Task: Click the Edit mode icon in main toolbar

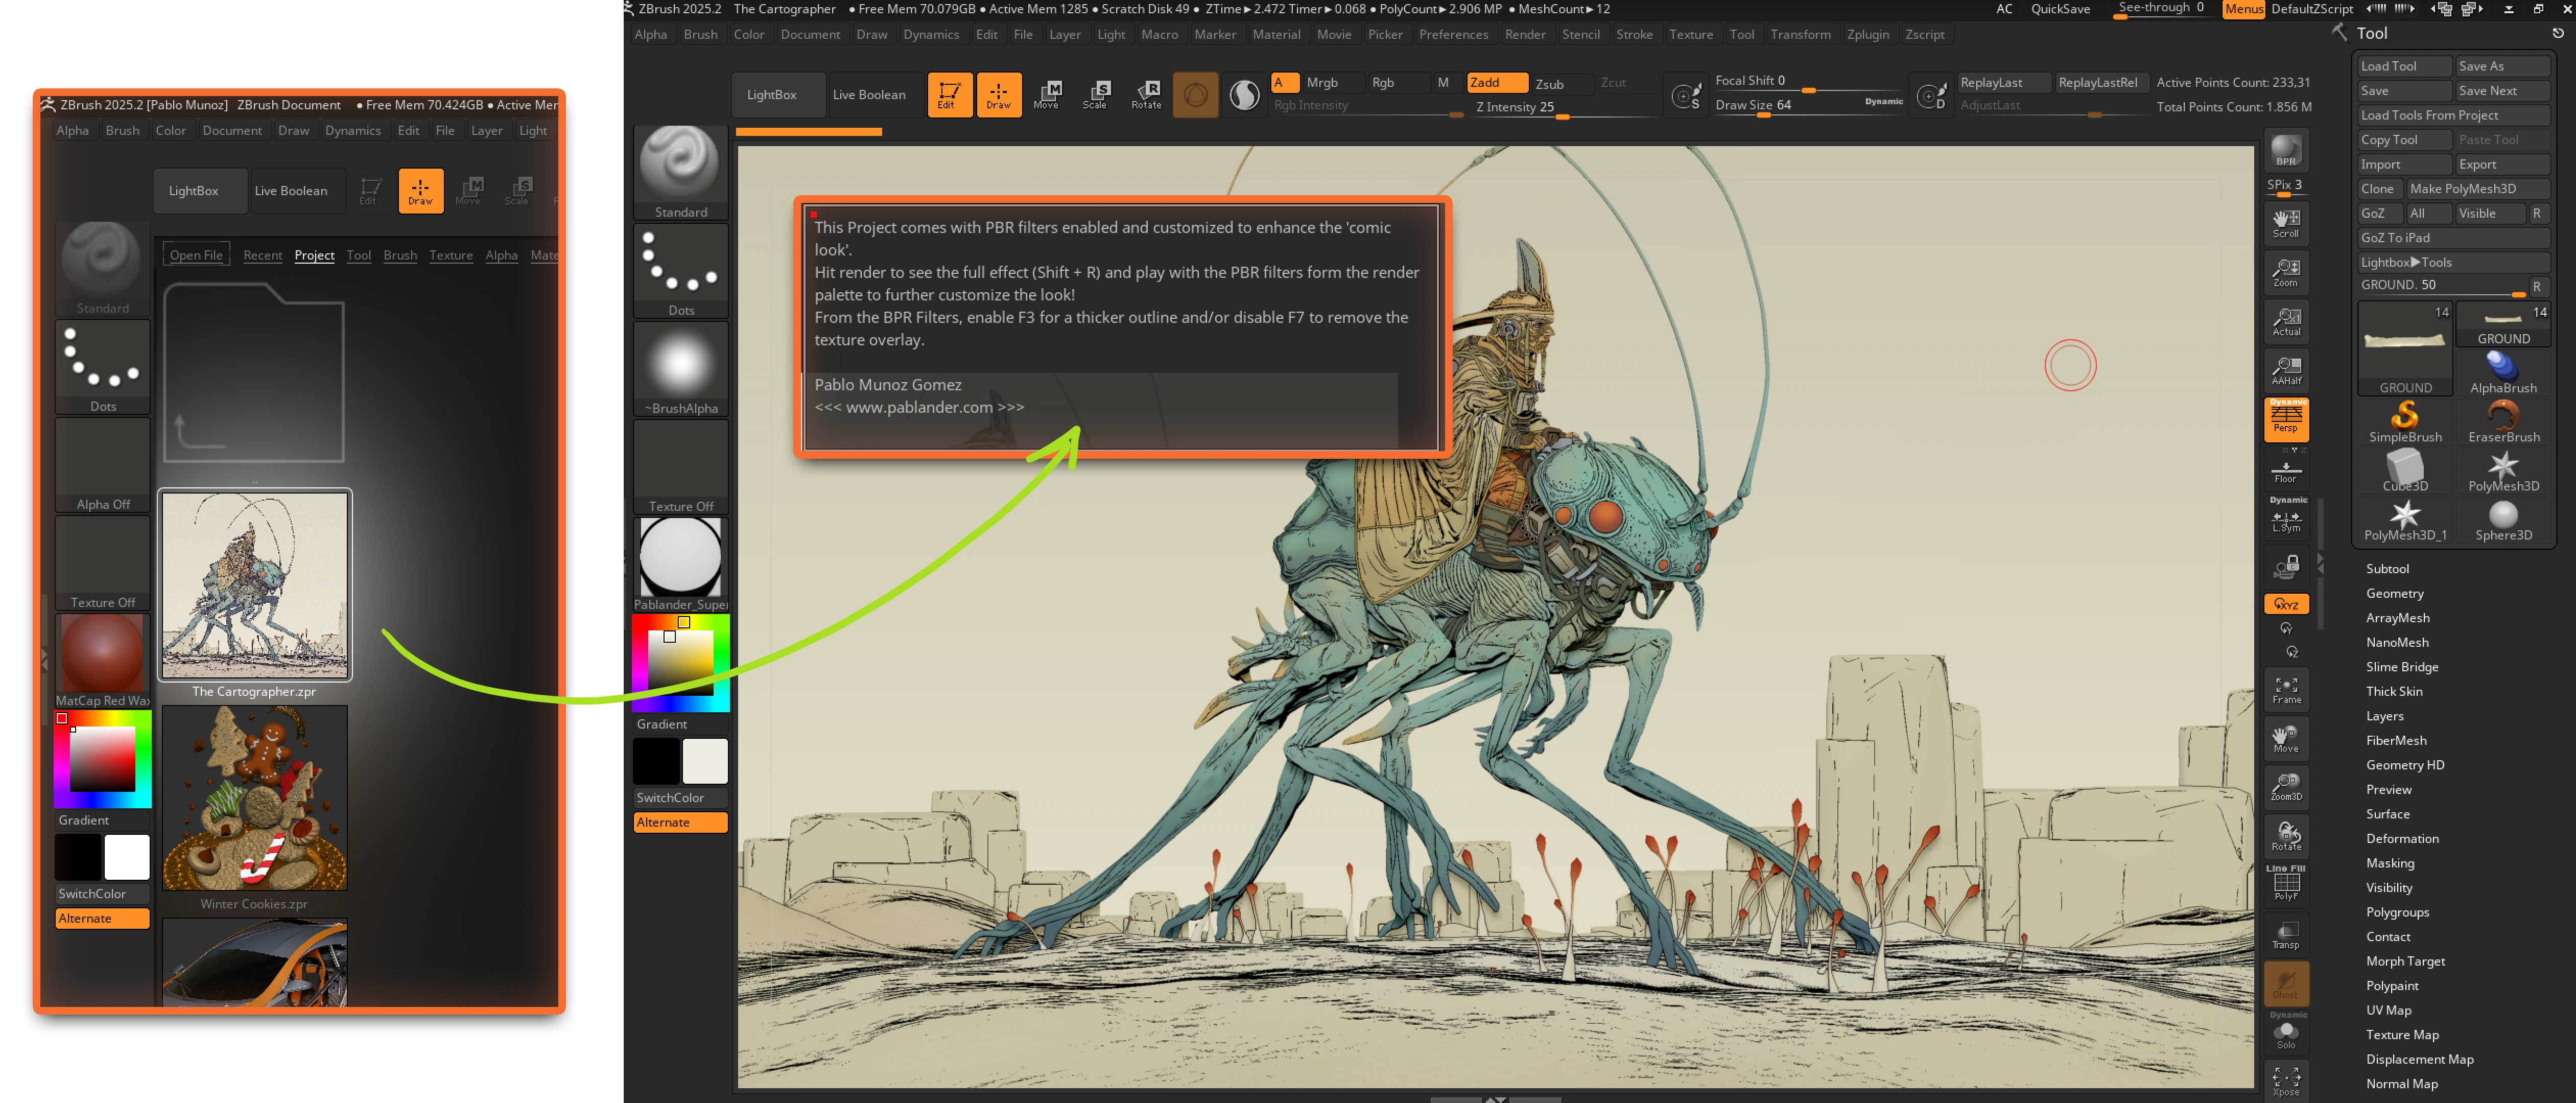Action: pos(949,95)
